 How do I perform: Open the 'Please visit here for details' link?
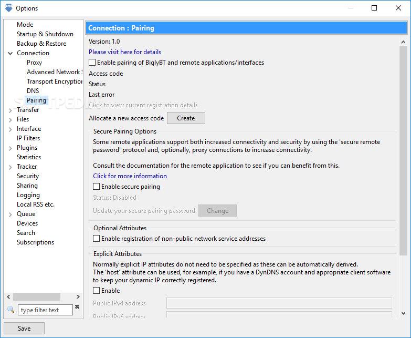click(x=125, y=52)
